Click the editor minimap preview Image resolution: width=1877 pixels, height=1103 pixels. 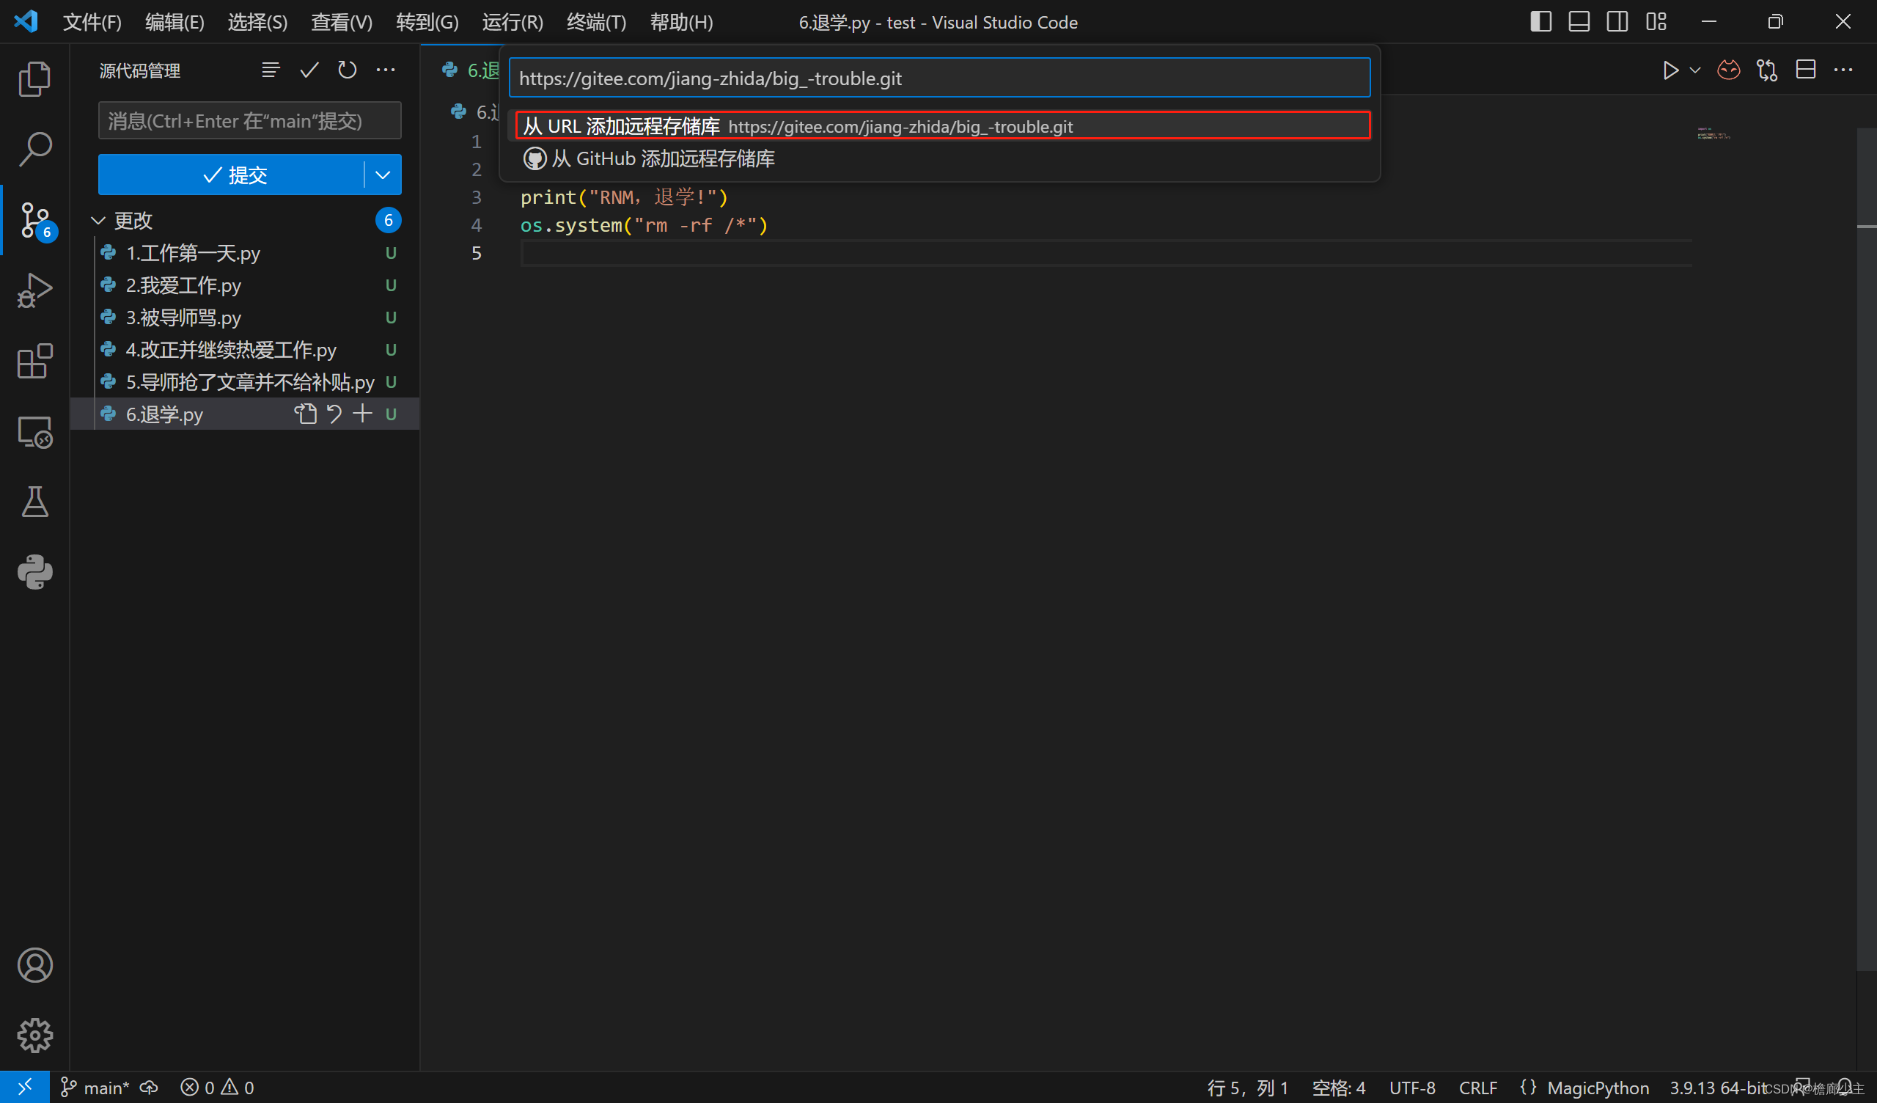point(1713,134)
